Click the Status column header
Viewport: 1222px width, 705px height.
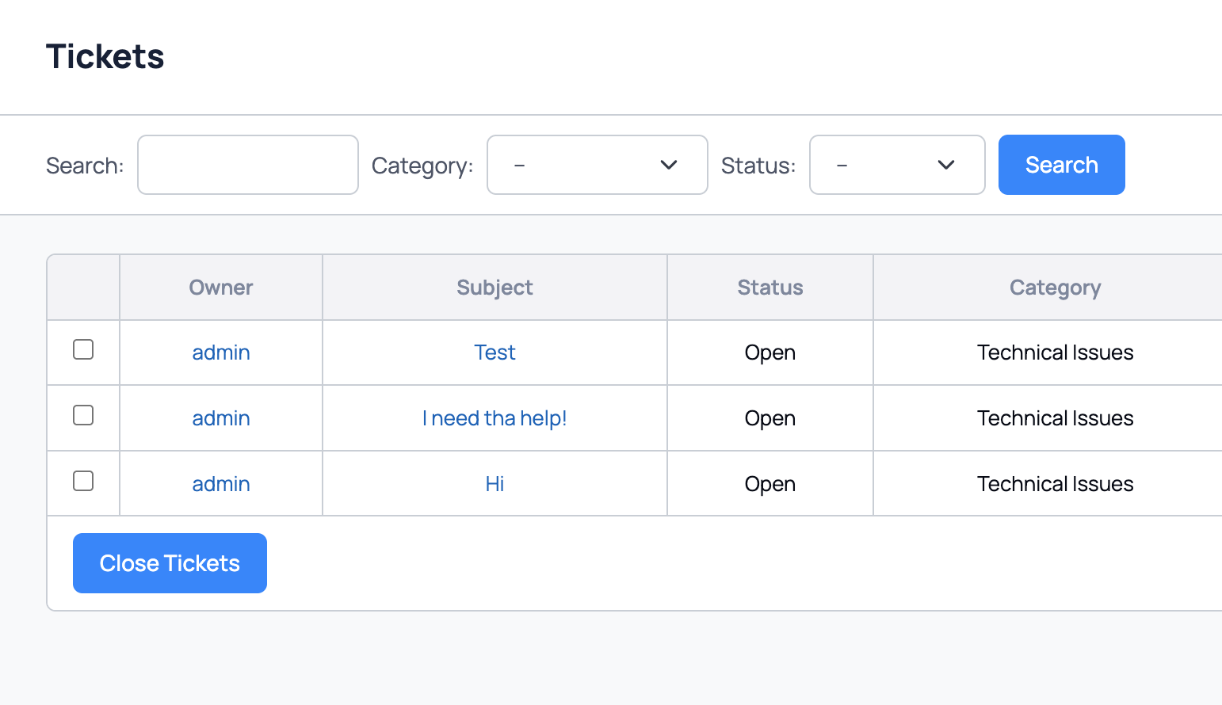(769, 288)
